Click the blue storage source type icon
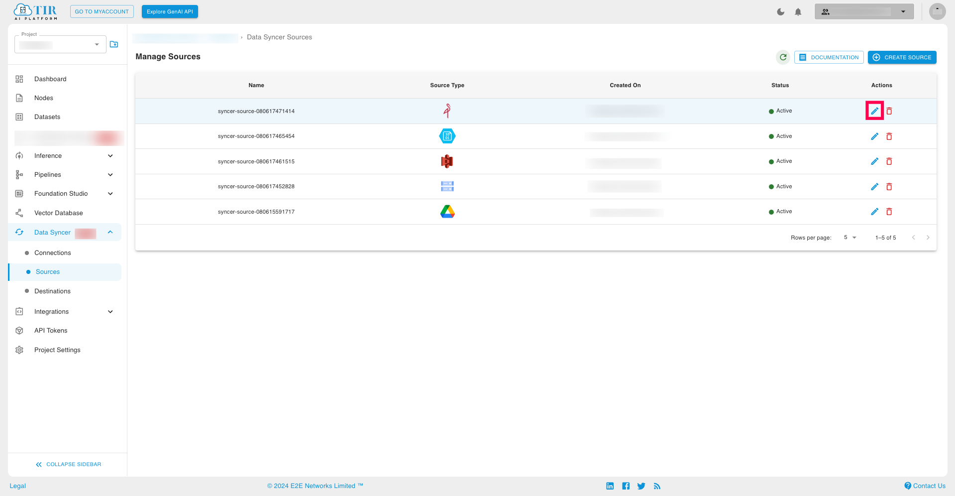 (447, 186)
